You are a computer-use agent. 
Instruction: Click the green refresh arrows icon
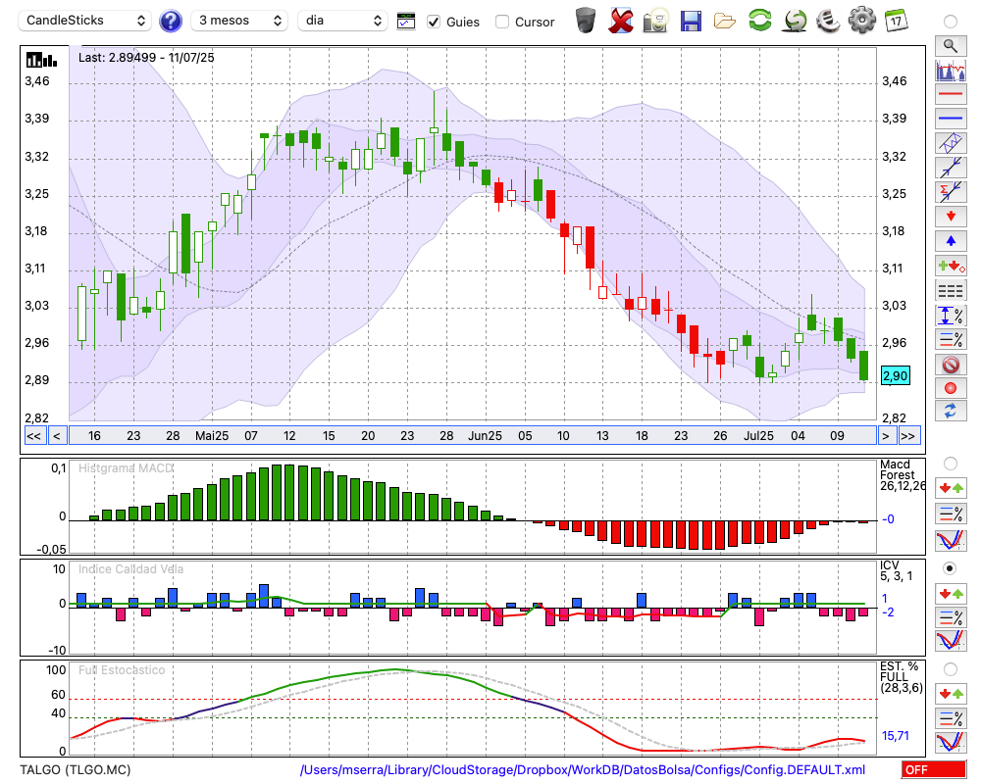pos(760,21)
